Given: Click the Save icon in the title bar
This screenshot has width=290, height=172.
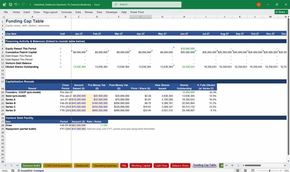Looking at the screenshot, I should pos(10,4).
